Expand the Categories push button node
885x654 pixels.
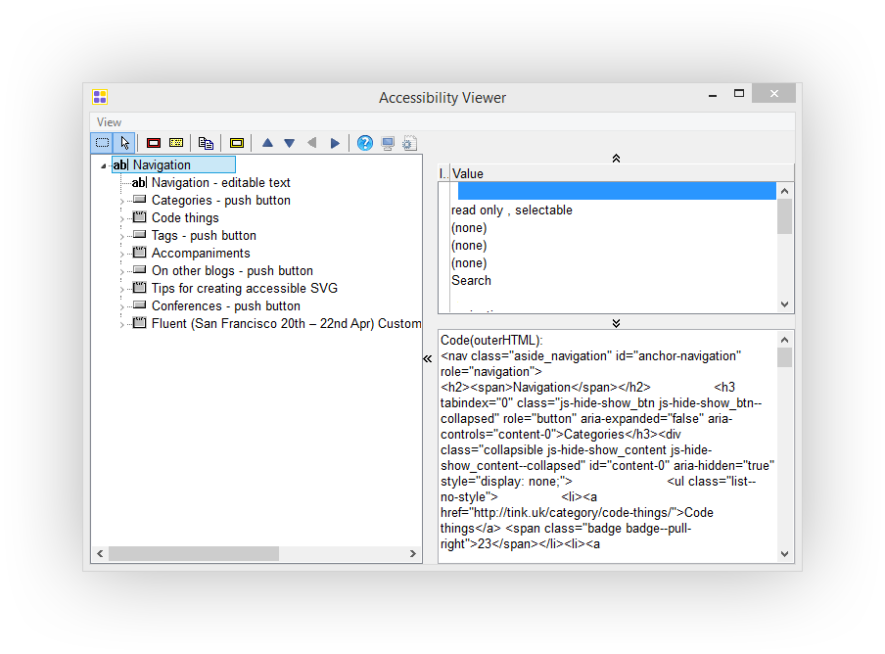121,201
